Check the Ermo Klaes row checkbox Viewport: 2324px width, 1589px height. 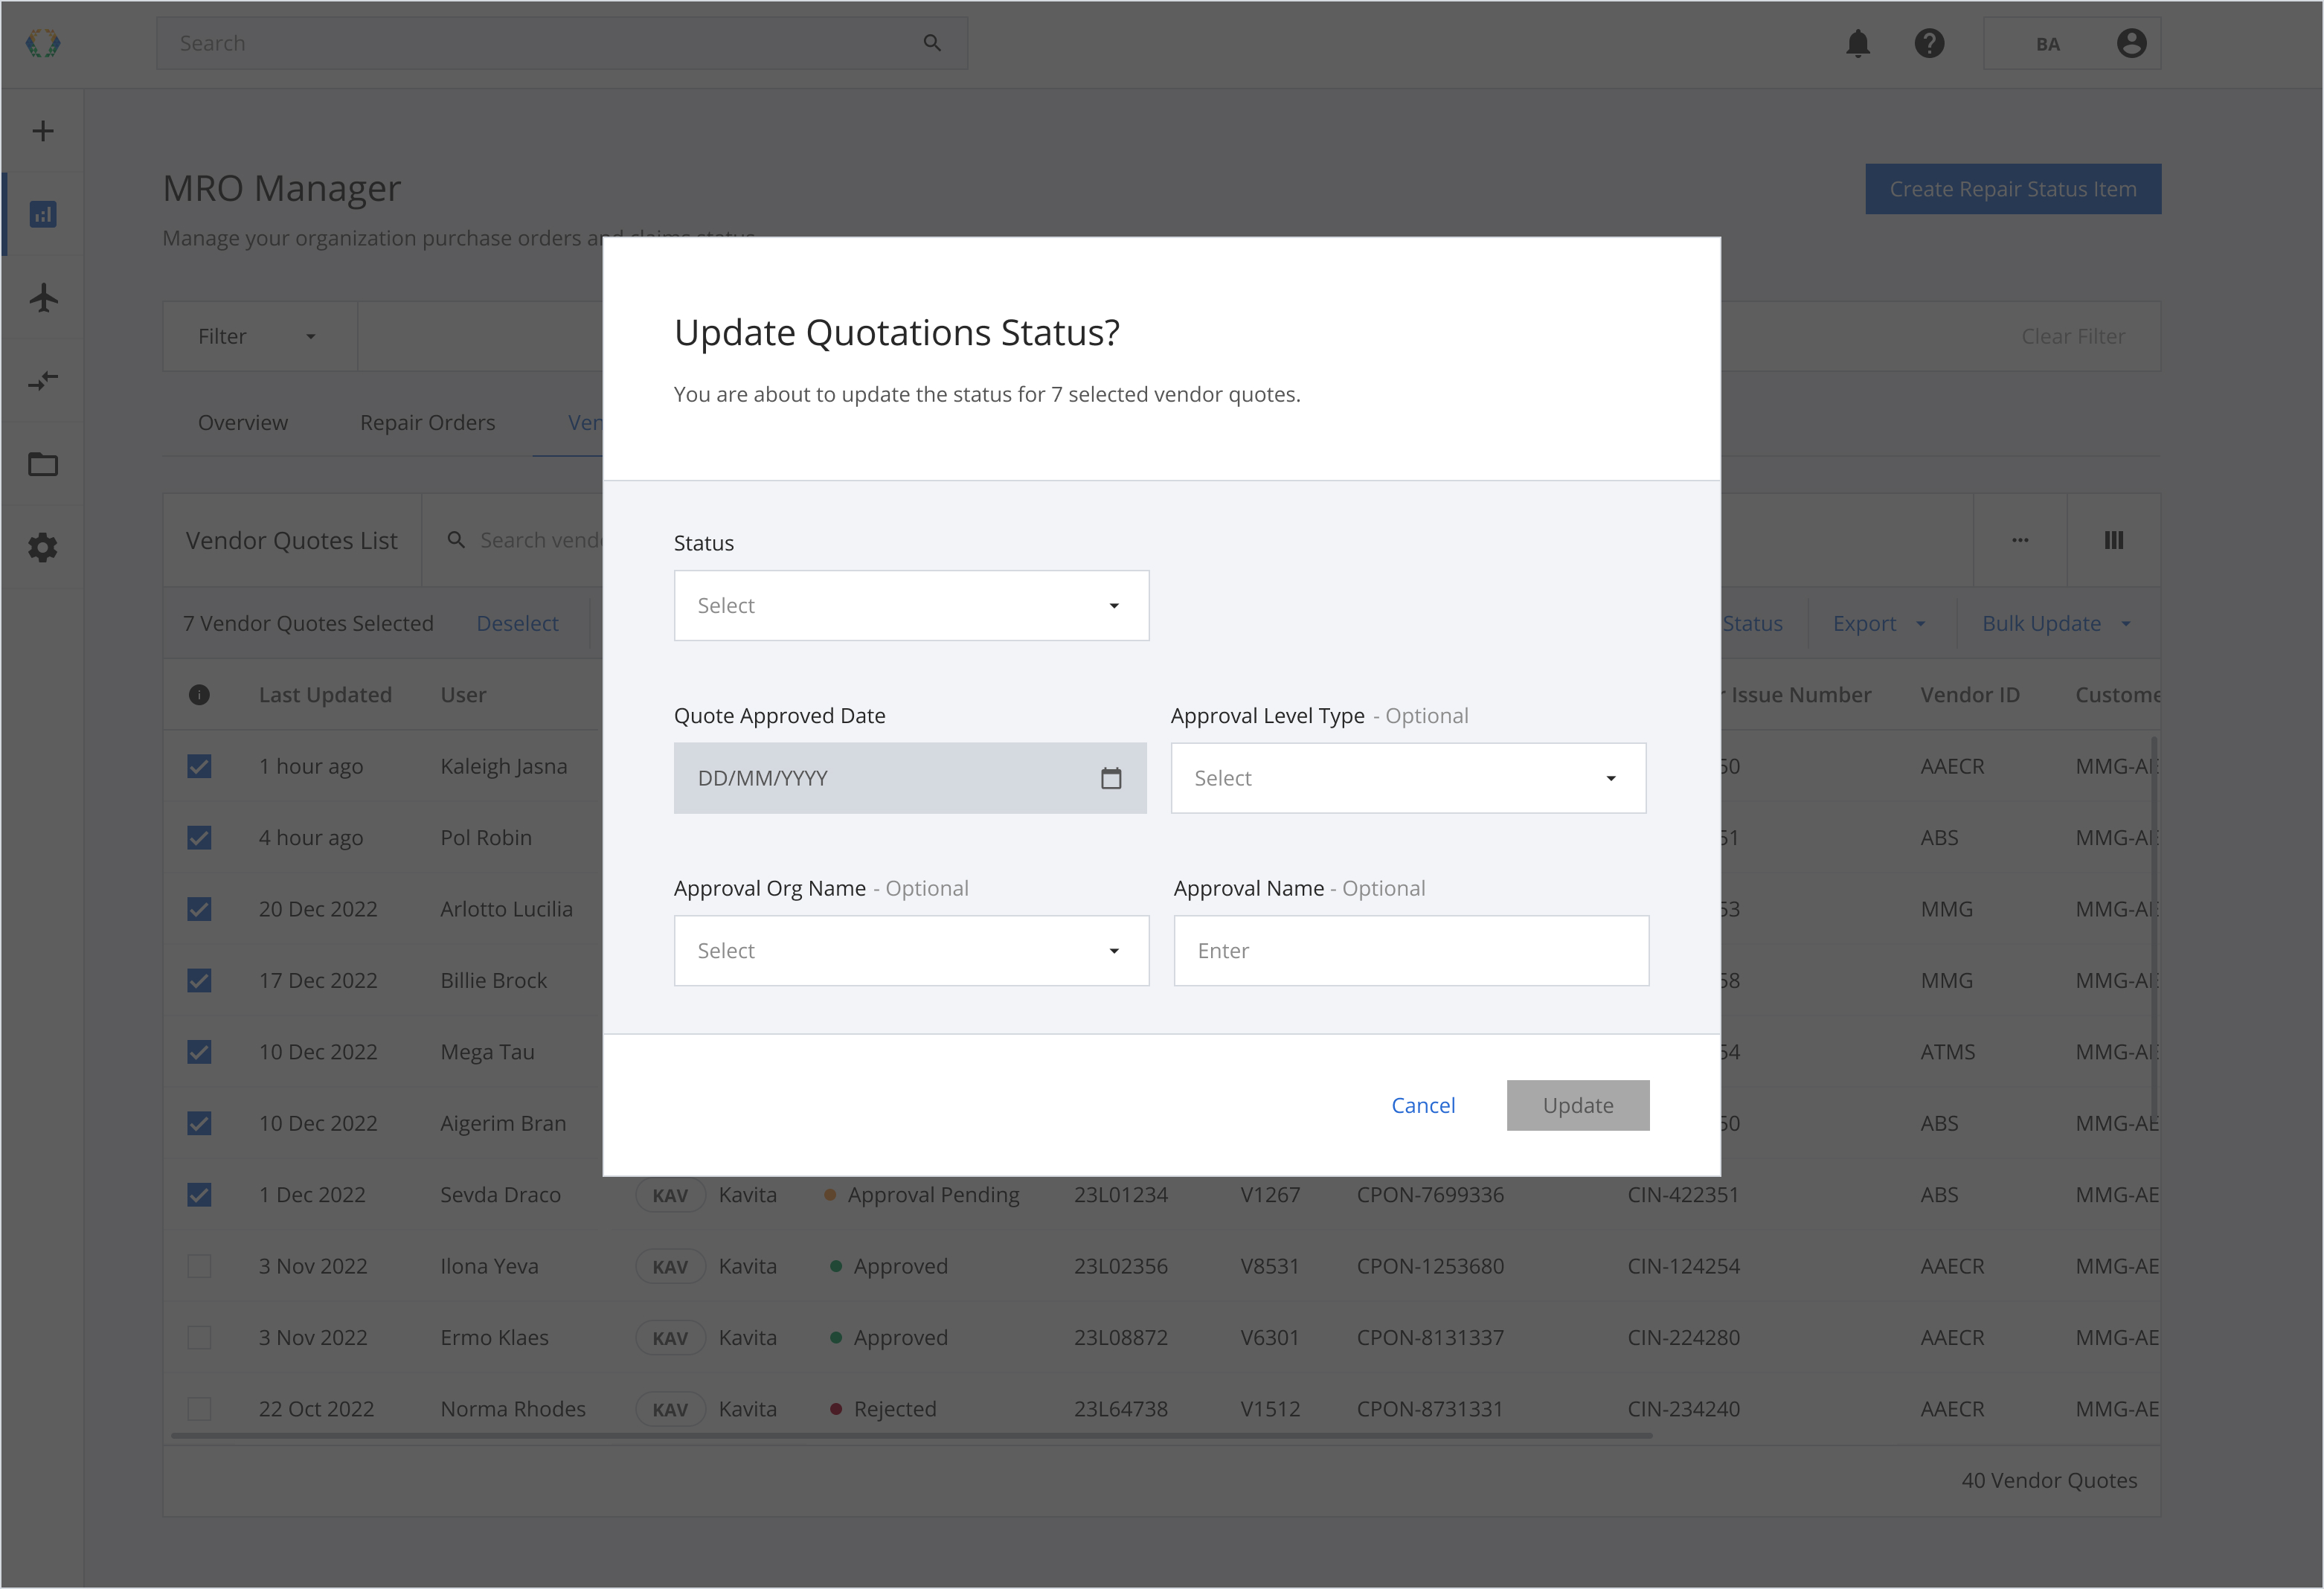[199, 1338]
